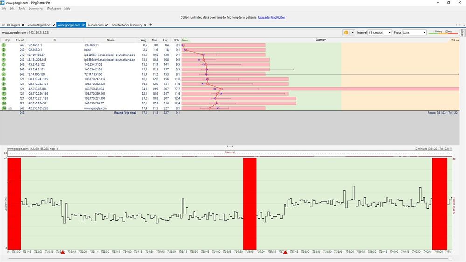Select hop 2 green circle icon
Screen dimensions: 466x262
pos(4,50)
